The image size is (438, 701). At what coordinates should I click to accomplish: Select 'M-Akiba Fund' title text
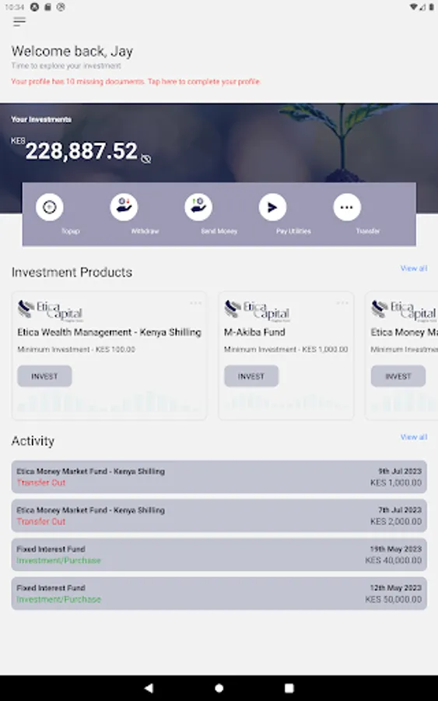click(x=254, y=332)
